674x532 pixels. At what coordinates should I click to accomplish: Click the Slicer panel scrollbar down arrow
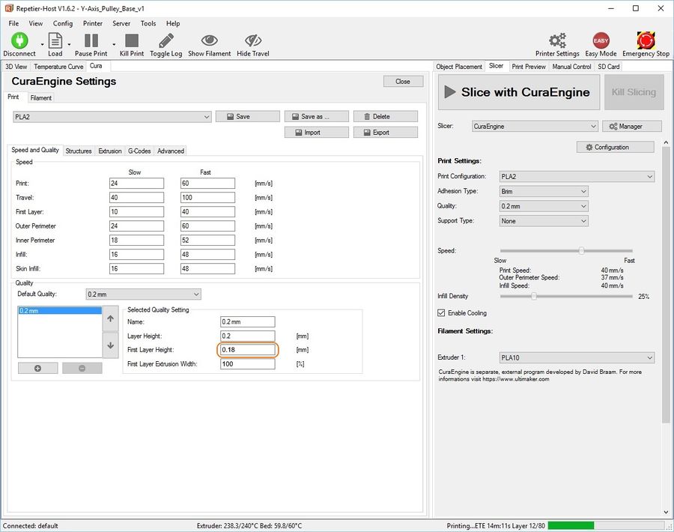click(x=666, y=512)
